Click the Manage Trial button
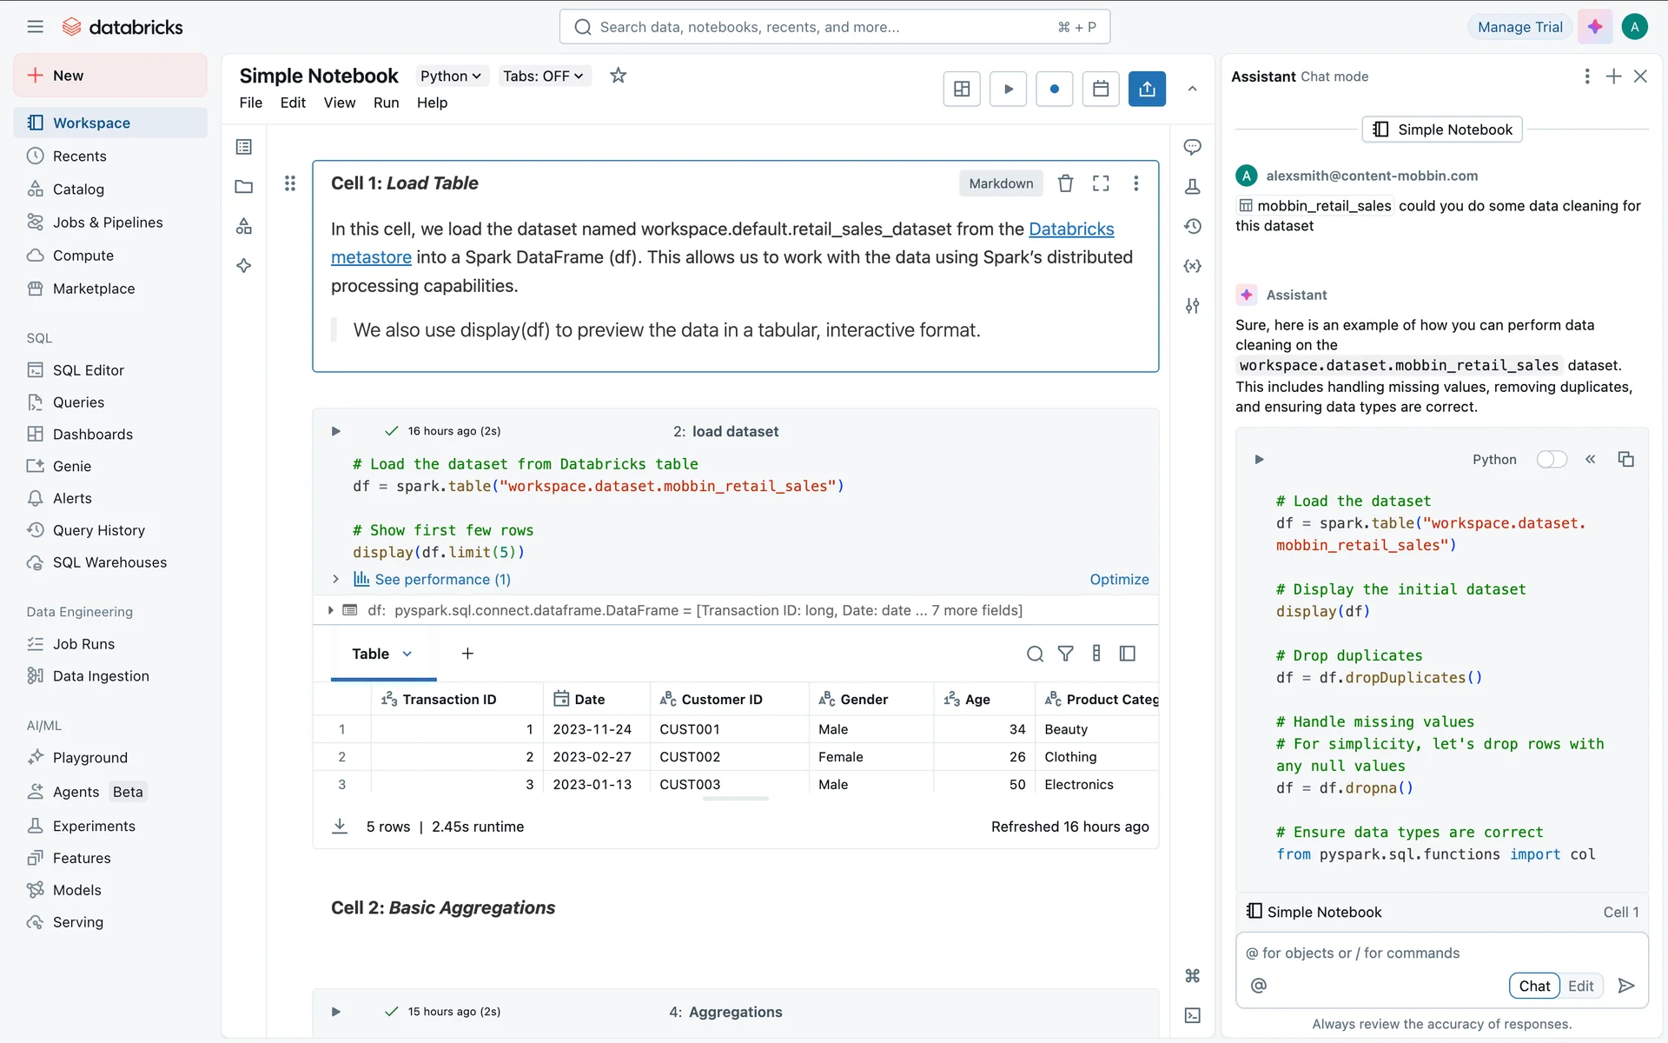Screen dimensions: 1668x1043 1519,27
